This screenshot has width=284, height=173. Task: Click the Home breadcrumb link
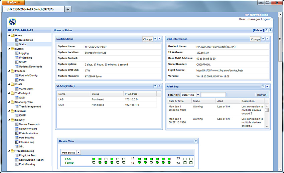click(57, 30)
